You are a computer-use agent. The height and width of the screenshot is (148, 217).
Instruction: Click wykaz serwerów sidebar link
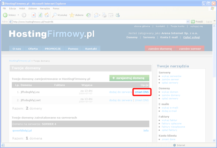tap(172, 76)
